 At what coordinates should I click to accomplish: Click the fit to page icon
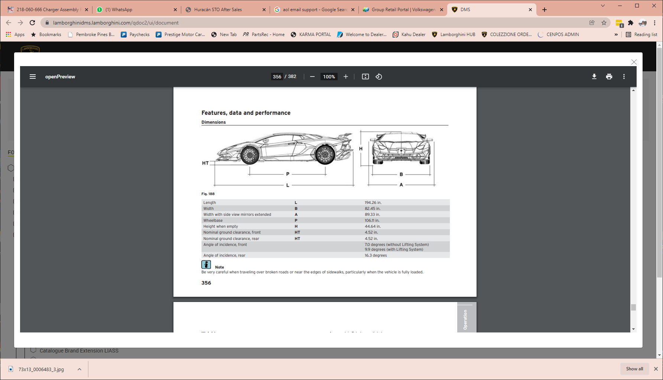point(365,77)
